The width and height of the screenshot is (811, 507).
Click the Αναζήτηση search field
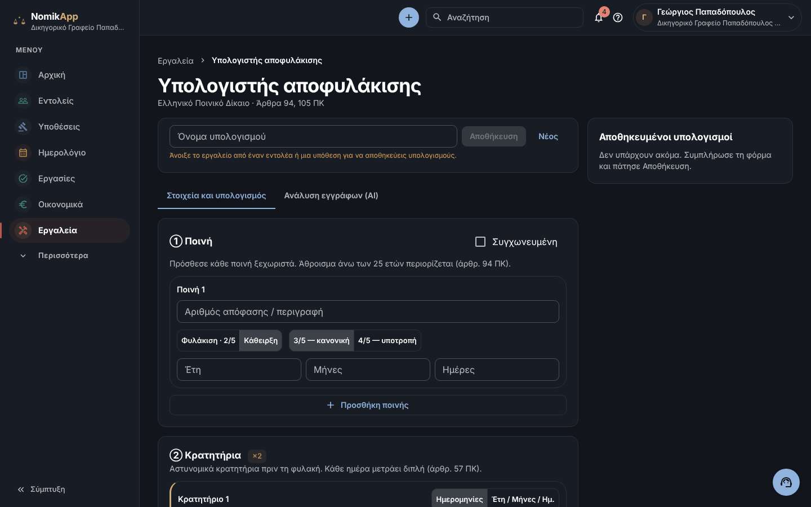(x=505, y=17)
